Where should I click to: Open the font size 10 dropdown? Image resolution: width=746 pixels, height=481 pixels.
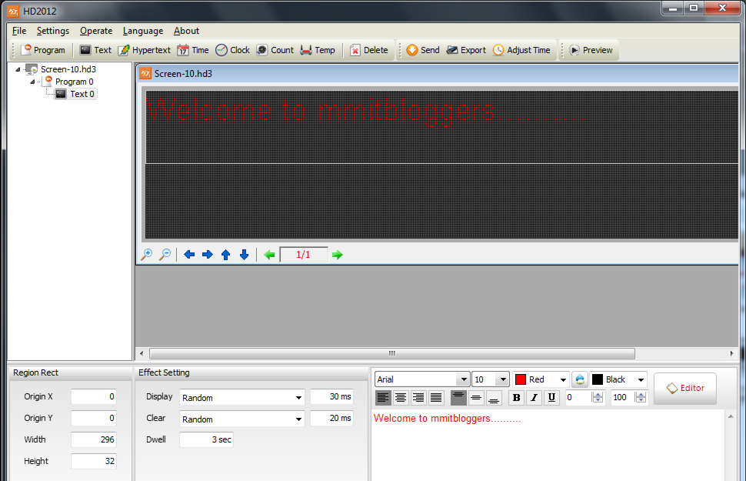[x=503, y=379]
